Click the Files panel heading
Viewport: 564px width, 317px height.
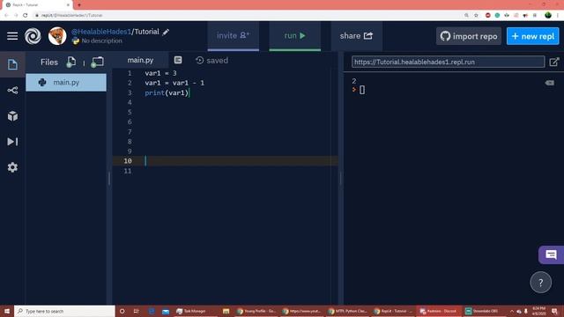click(x=49, y=63)
